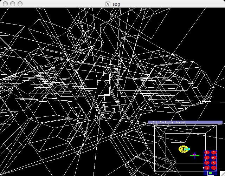Select red button number 5
Screen dimensions: 225x176
[213, 157]
